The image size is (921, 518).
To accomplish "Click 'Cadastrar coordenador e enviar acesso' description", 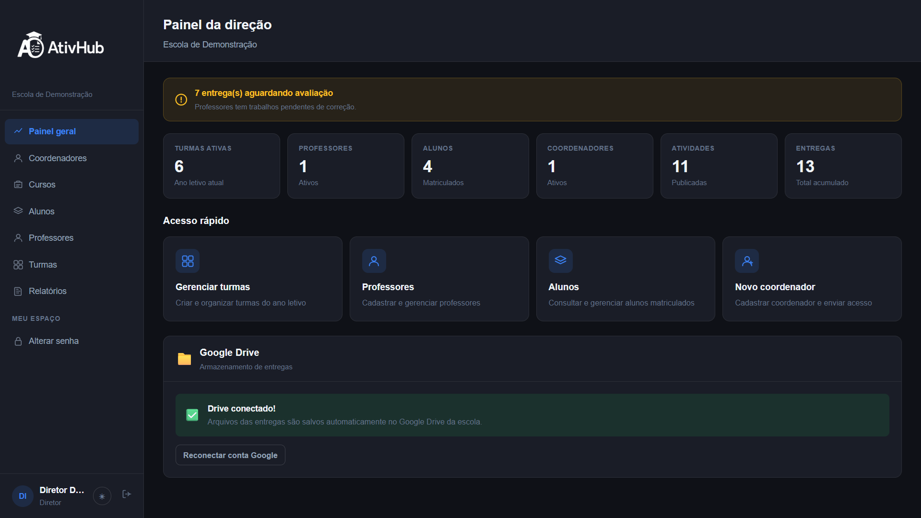I will coord(803,303).
